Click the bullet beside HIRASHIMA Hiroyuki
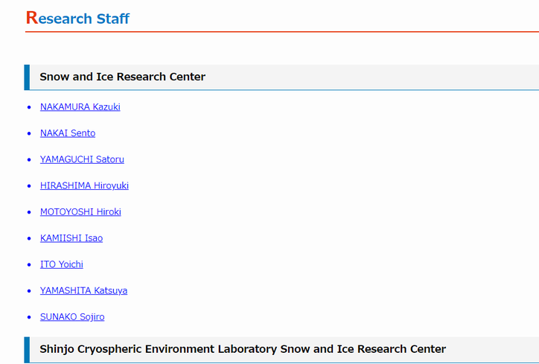539x364 pixels. (x=29, y=186)
